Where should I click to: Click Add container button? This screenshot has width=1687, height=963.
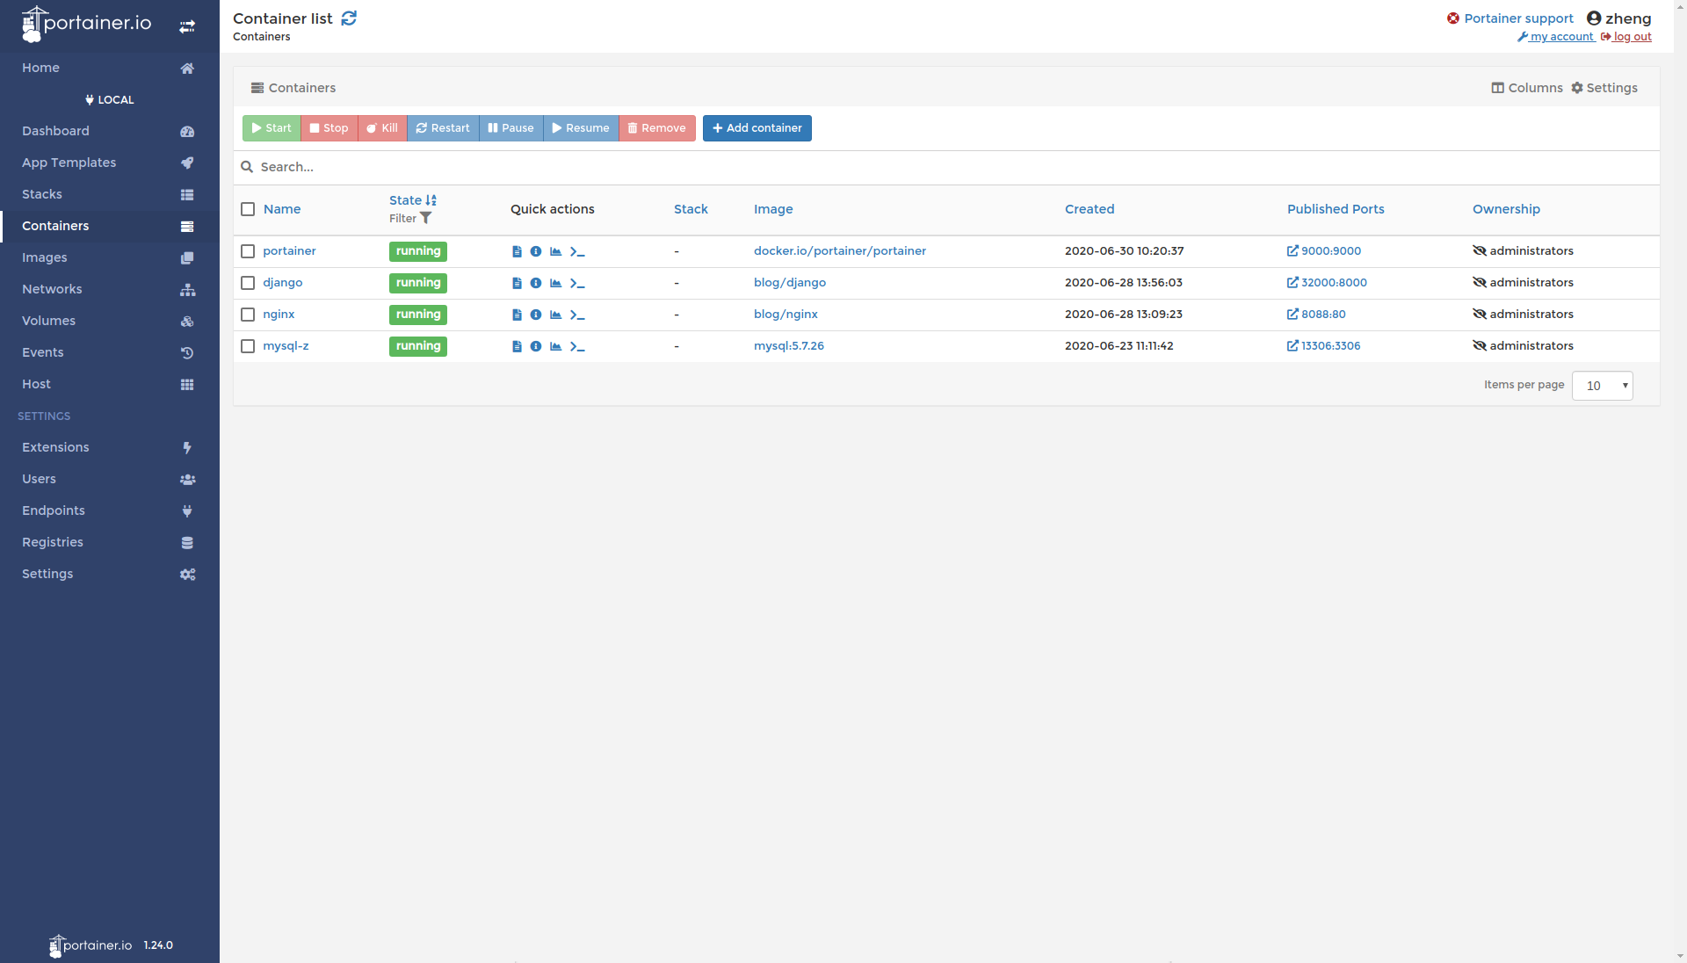757,127
